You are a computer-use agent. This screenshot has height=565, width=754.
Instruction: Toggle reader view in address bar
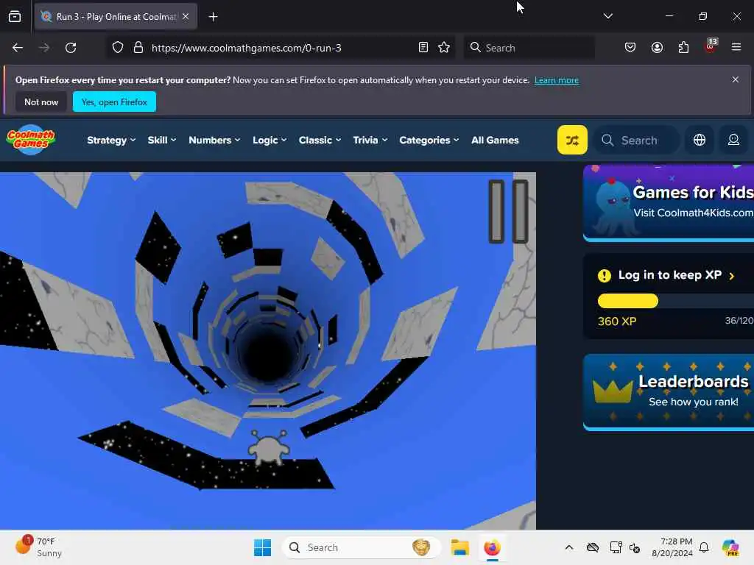tap(423, 48)
